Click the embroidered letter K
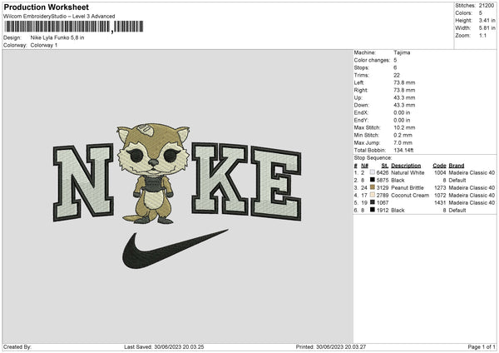 click(220, 179)
